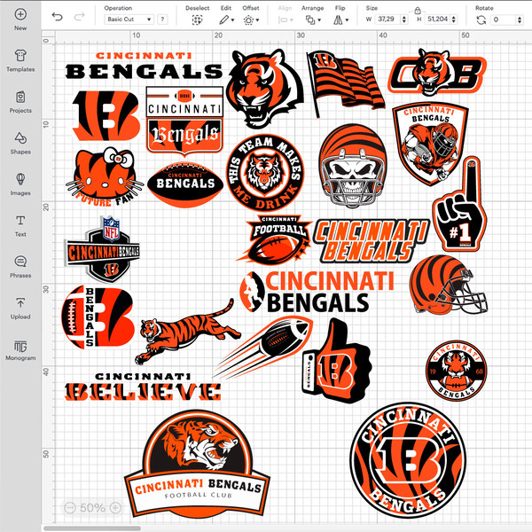
Task: Select the Future Fan kitty design
Action: tap(105, 177)
